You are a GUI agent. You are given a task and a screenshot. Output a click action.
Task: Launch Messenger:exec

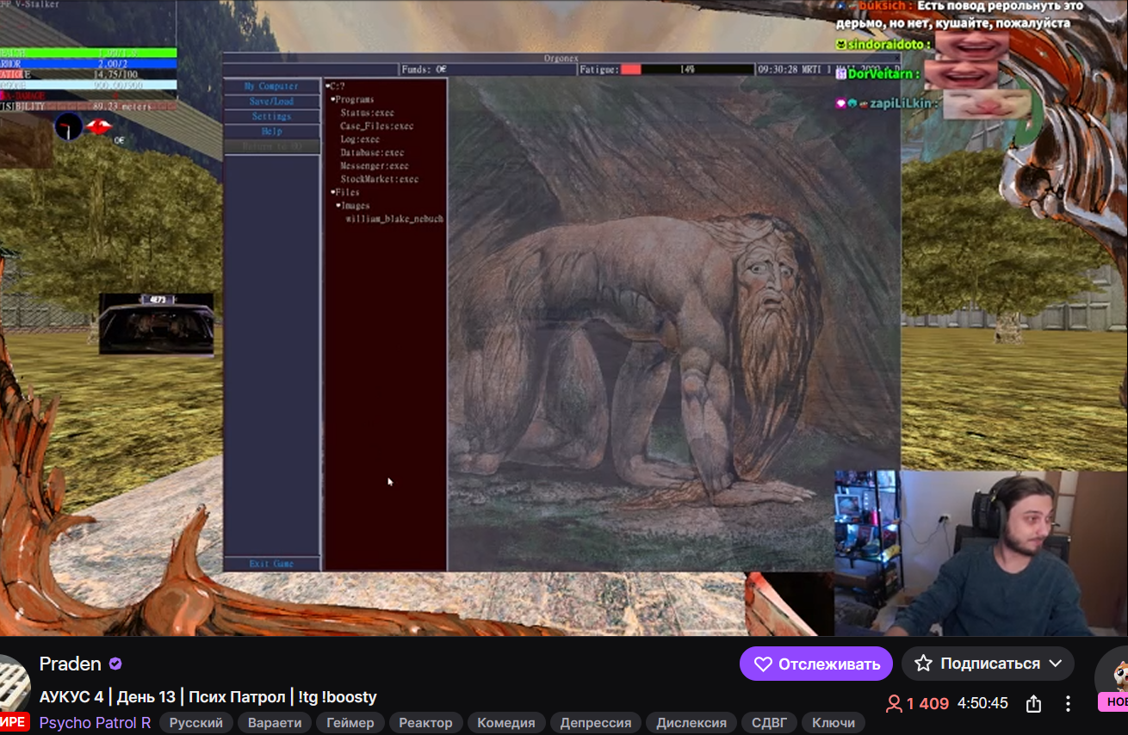[x=375, y=166]
